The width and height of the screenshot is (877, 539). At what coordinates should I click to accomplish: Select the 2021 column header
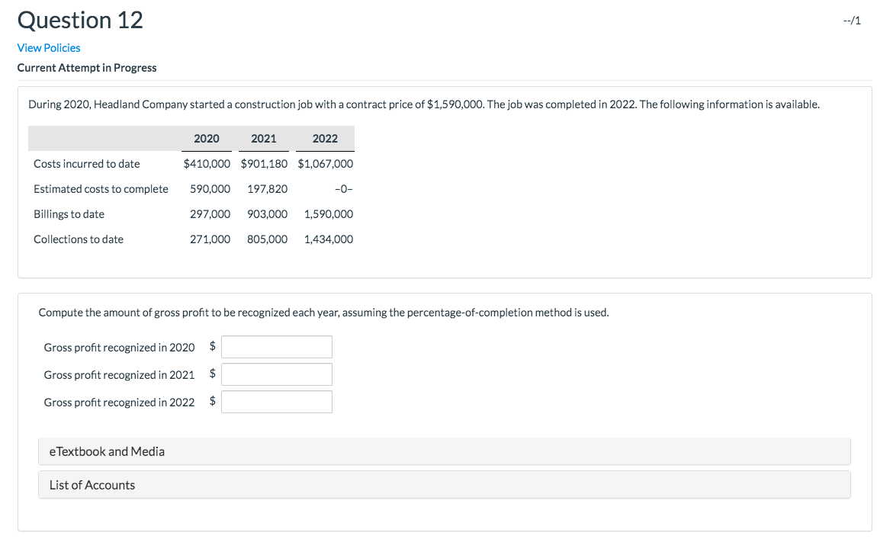point(263,138)
